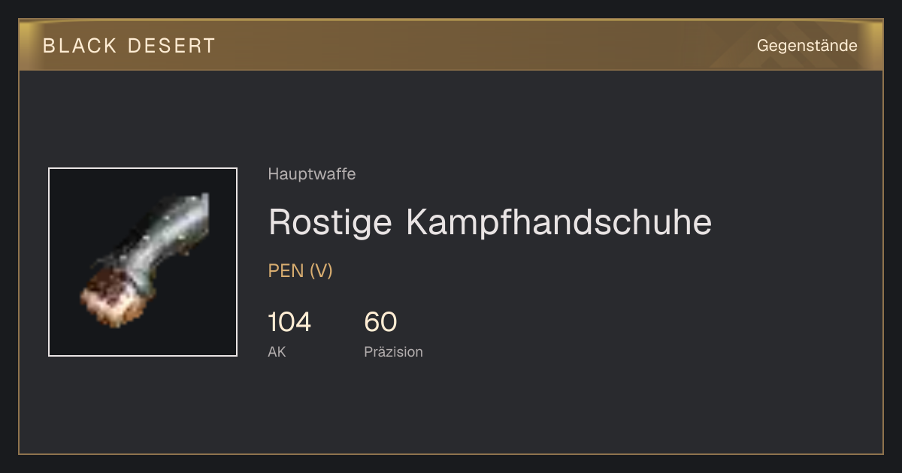Open the BLACK DESERT title logo
902x473 pixels.
pos(129,46)
